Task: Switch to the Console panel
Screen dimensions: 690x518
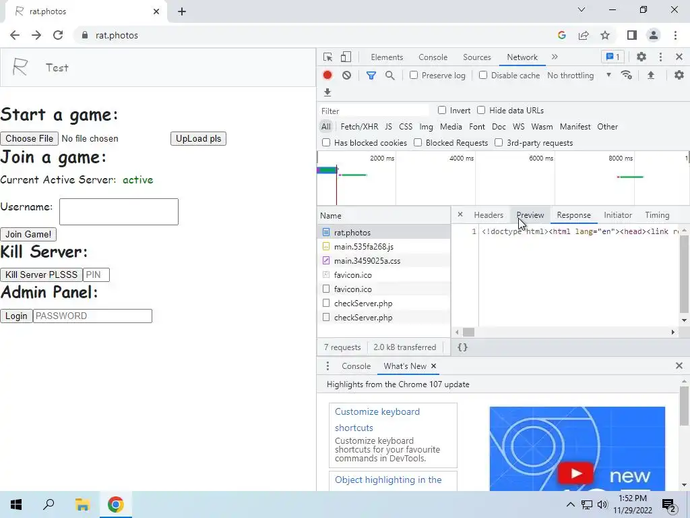Action: pyautogui.click(x=433, y=57)
